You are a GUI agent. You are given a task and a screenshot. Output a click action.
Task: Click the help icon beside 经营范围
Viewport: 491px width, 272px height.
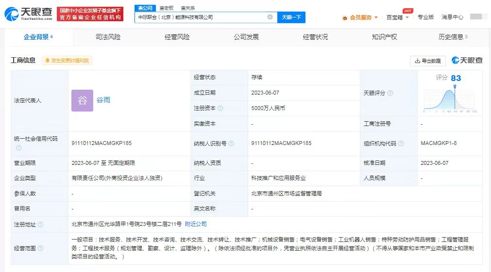click(40, 248)
